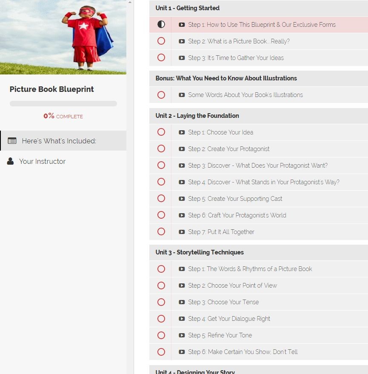Mark What is a Picture Book circle complete
This screenshot has height=374, width=368.
point(161,41)
